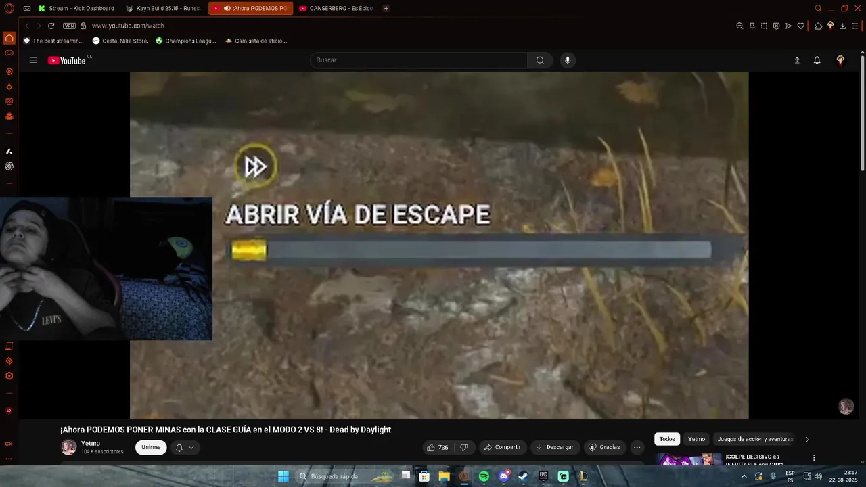Expand the notification bell dropdown next to Unirme
Screen dimensions: 866x487
(185, 447)
